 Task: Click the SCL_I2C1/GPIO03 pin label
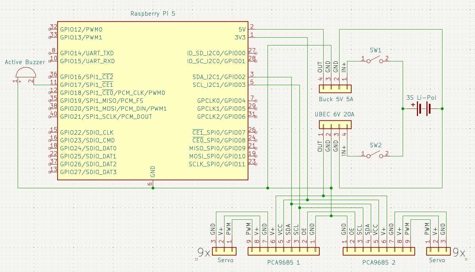click(219, 85)
